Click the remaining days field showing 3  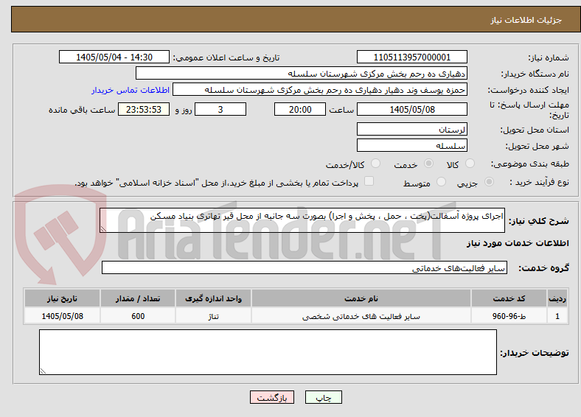click(220, 109)
